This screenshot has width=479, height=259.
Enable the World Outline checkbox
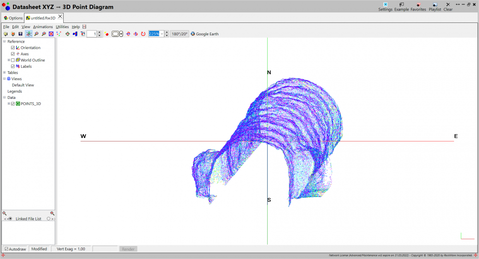[13, 60]
